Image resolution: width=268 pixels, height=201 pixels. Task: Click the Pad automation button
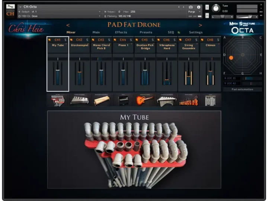point(243,89)
